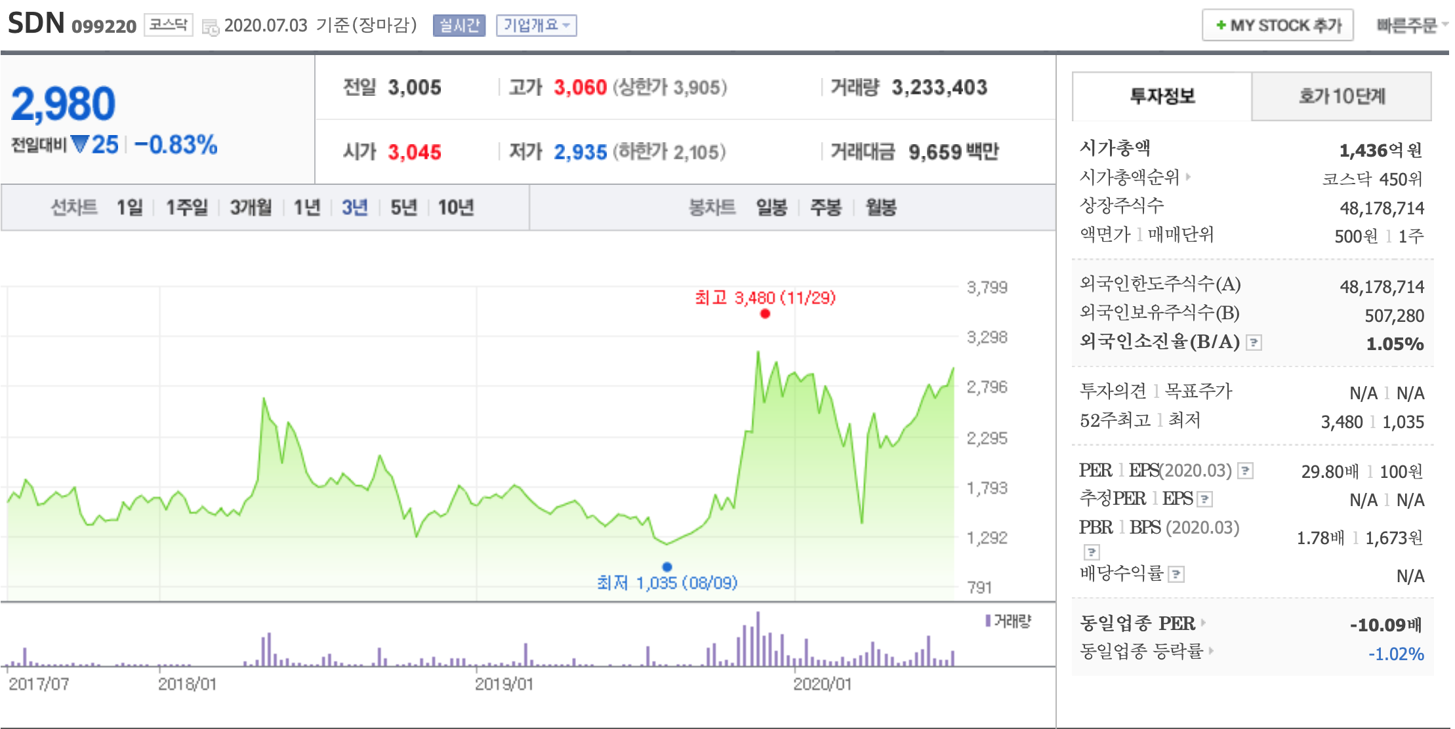
Task: Click the 외국인소진율 value 1.05%
Action: (1395, 344)
